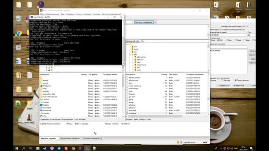Click the Contacts icon in local list
The height and width of the screenshot is (151, 269).
(x=41, y=99)
